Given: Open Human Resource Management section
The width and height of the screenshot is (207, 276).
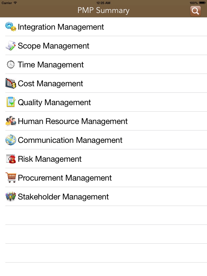Looking at the screenshot, I should 73,121.
